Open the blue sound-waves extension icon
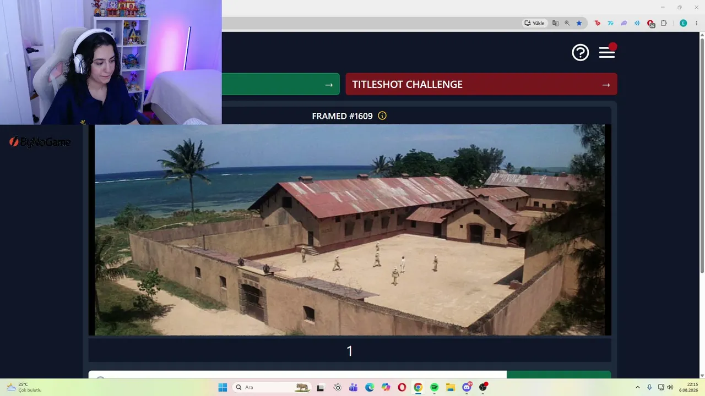 637,23
